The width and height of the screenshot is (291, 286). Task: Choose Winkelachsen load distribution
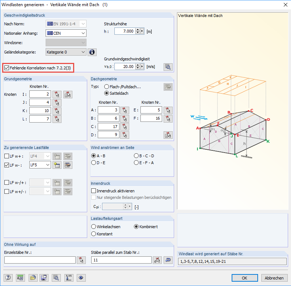(93, 227)
